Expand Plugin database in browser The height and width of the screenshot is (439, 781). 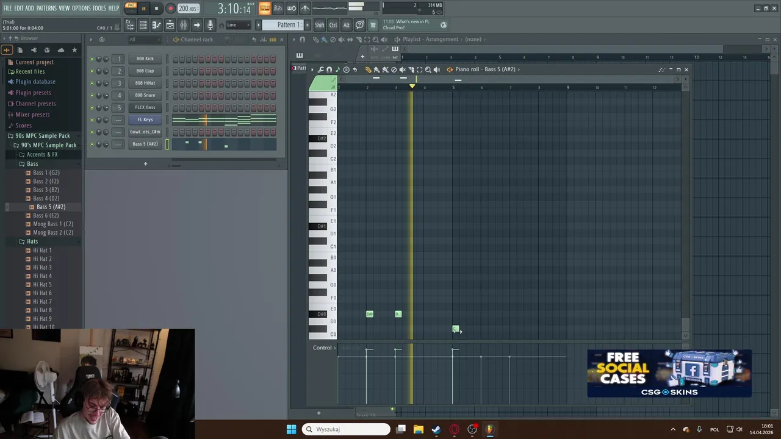35,82
